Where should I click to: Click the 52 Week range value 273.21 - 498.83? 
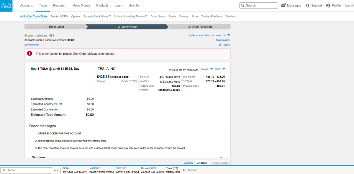pyautogui.click(x=215, y=81)
